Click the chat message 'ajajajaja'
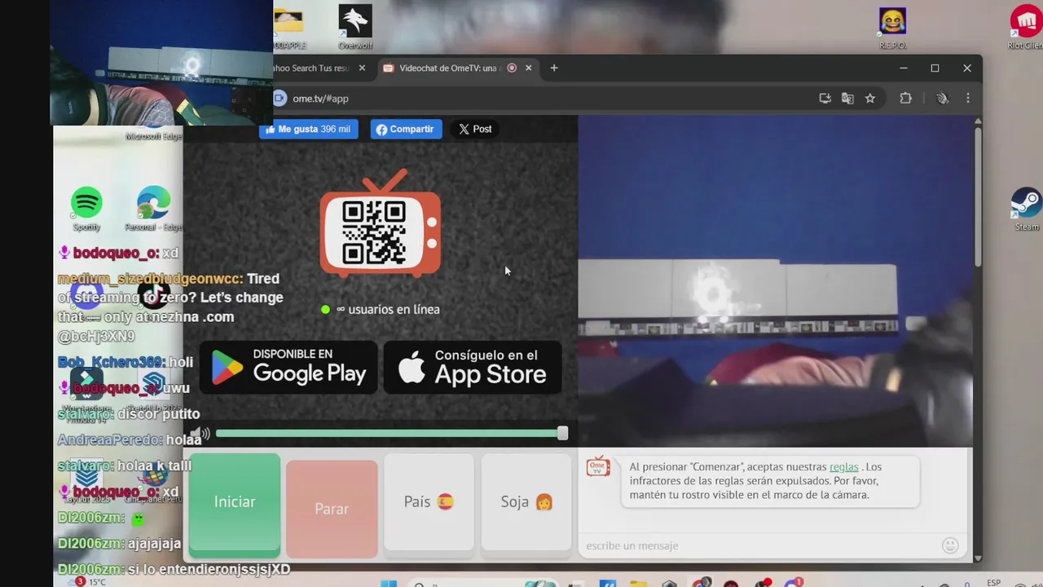 point(155,544)
